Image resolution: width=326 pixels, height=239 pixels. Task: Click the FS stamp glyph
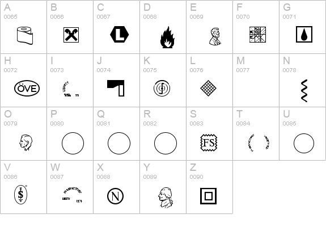[x=209, y=142]
